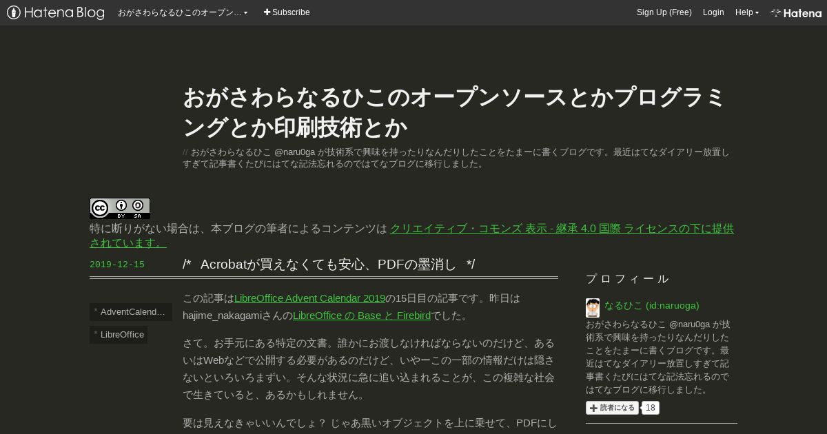
Task: Open the LibreOffice の Base と Firebird link
Action: 362,316
